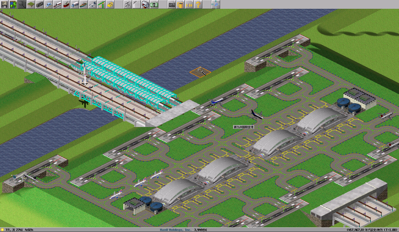
Task: Open the minimap window
Action: 13,4
